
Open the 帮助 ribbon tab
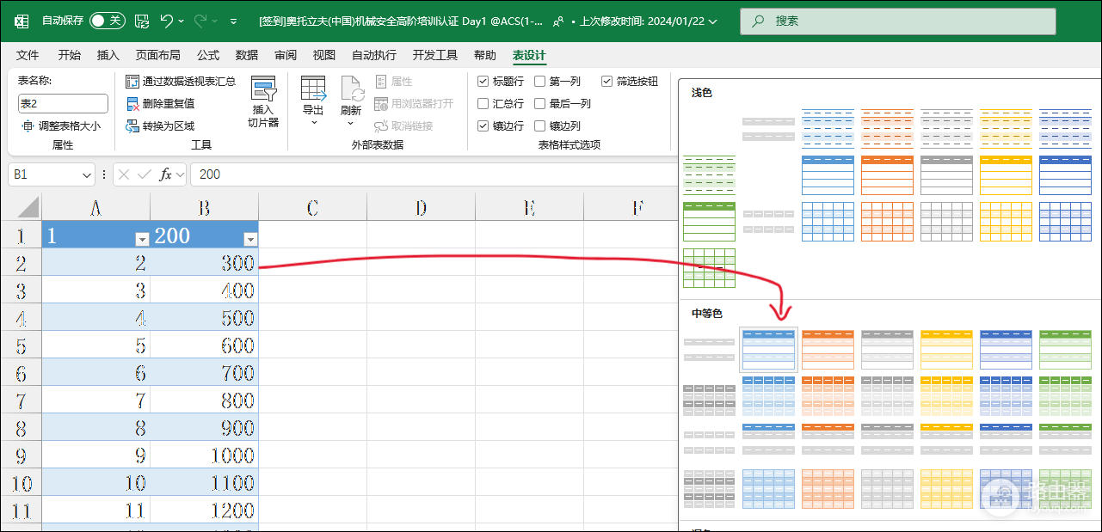click(x=485, y=55)
